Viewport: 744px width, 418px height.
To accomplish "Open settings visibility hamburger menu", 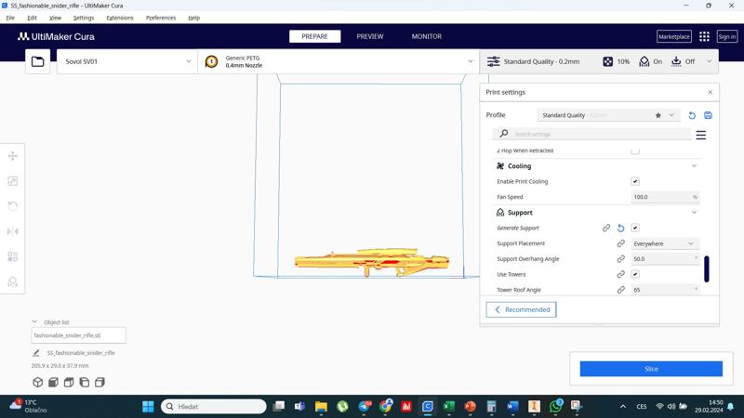I will (x=701, y=135).
